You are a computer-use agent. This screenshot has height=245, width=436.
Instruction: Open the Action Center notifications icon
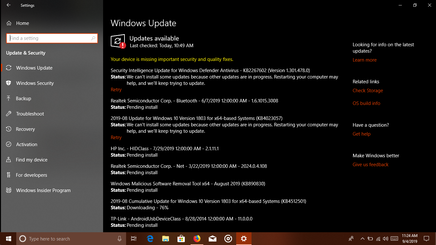point(426,239)
